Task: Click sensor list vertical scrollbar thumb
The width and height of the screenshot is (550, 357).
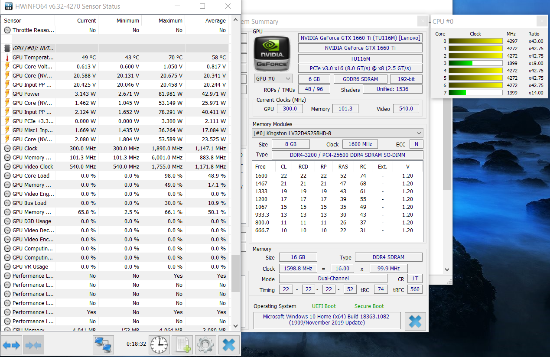Action: 235,273
